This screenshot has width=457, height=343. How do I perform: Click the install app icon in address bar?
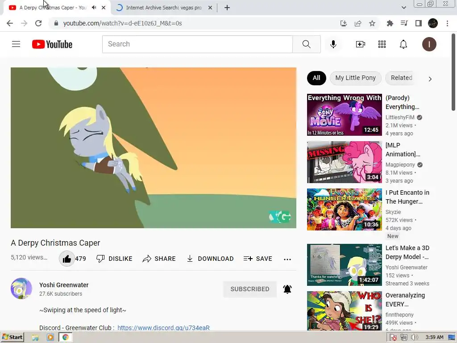click(343, 23)
